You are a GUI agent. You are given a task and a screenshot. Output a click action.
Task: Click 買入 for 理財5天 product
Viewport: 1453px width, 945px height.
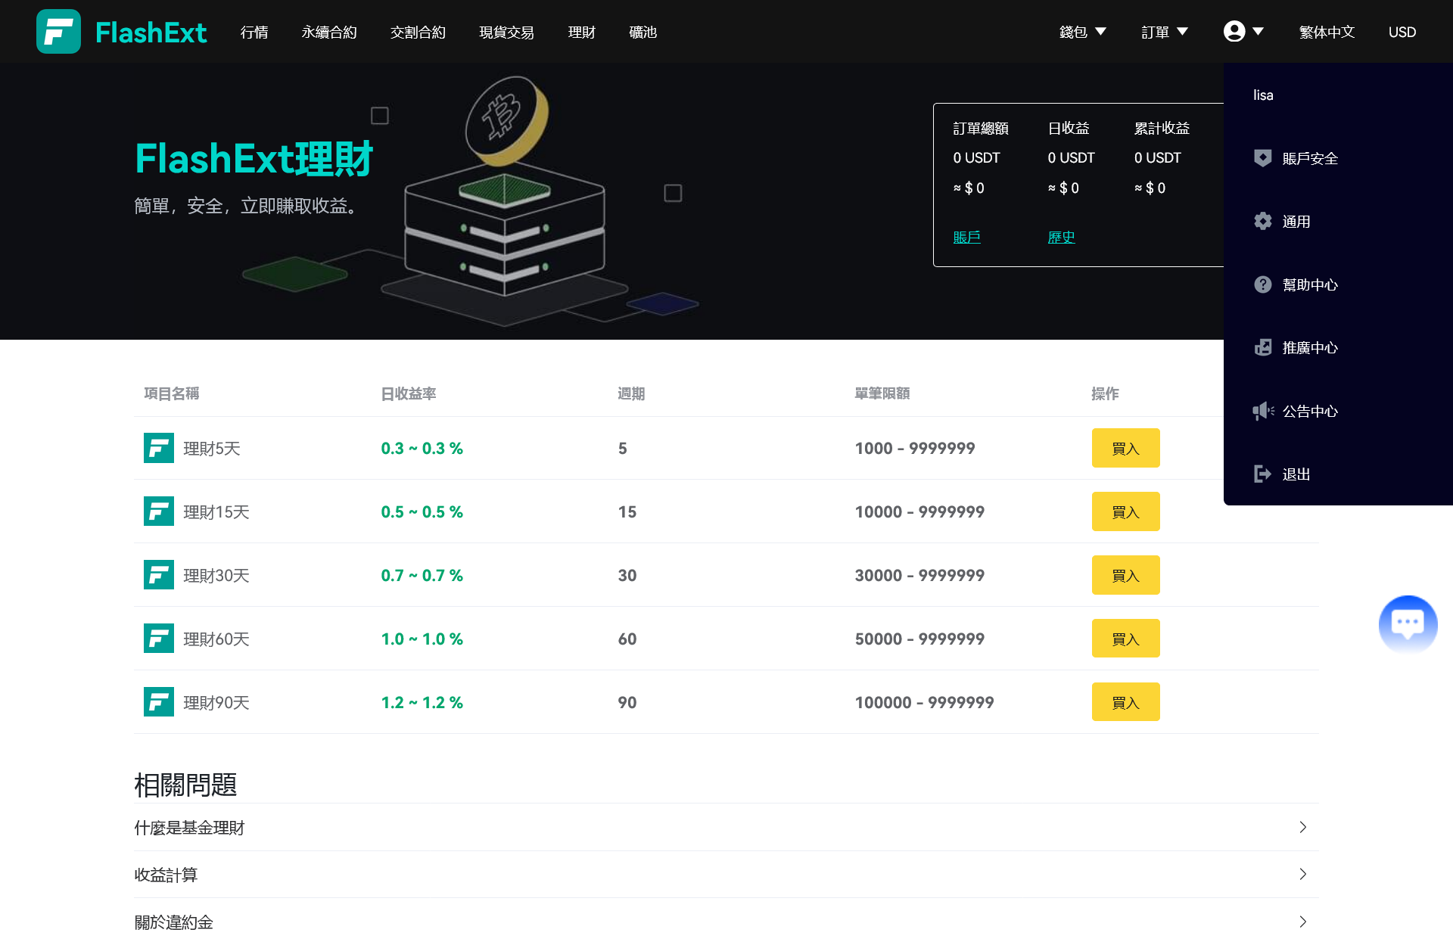tap(1125, 447)
